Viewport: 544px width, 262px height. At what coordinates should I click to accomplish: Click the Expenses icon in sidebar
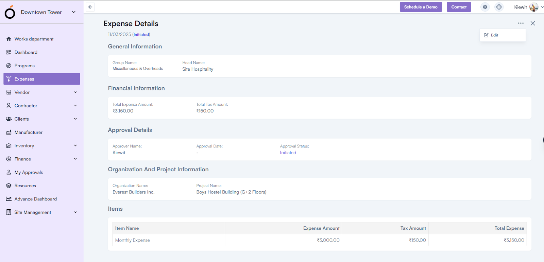9,79
